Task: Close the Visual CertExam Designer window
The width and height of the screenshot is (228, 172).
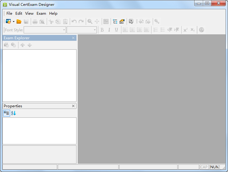Action: 218,3
